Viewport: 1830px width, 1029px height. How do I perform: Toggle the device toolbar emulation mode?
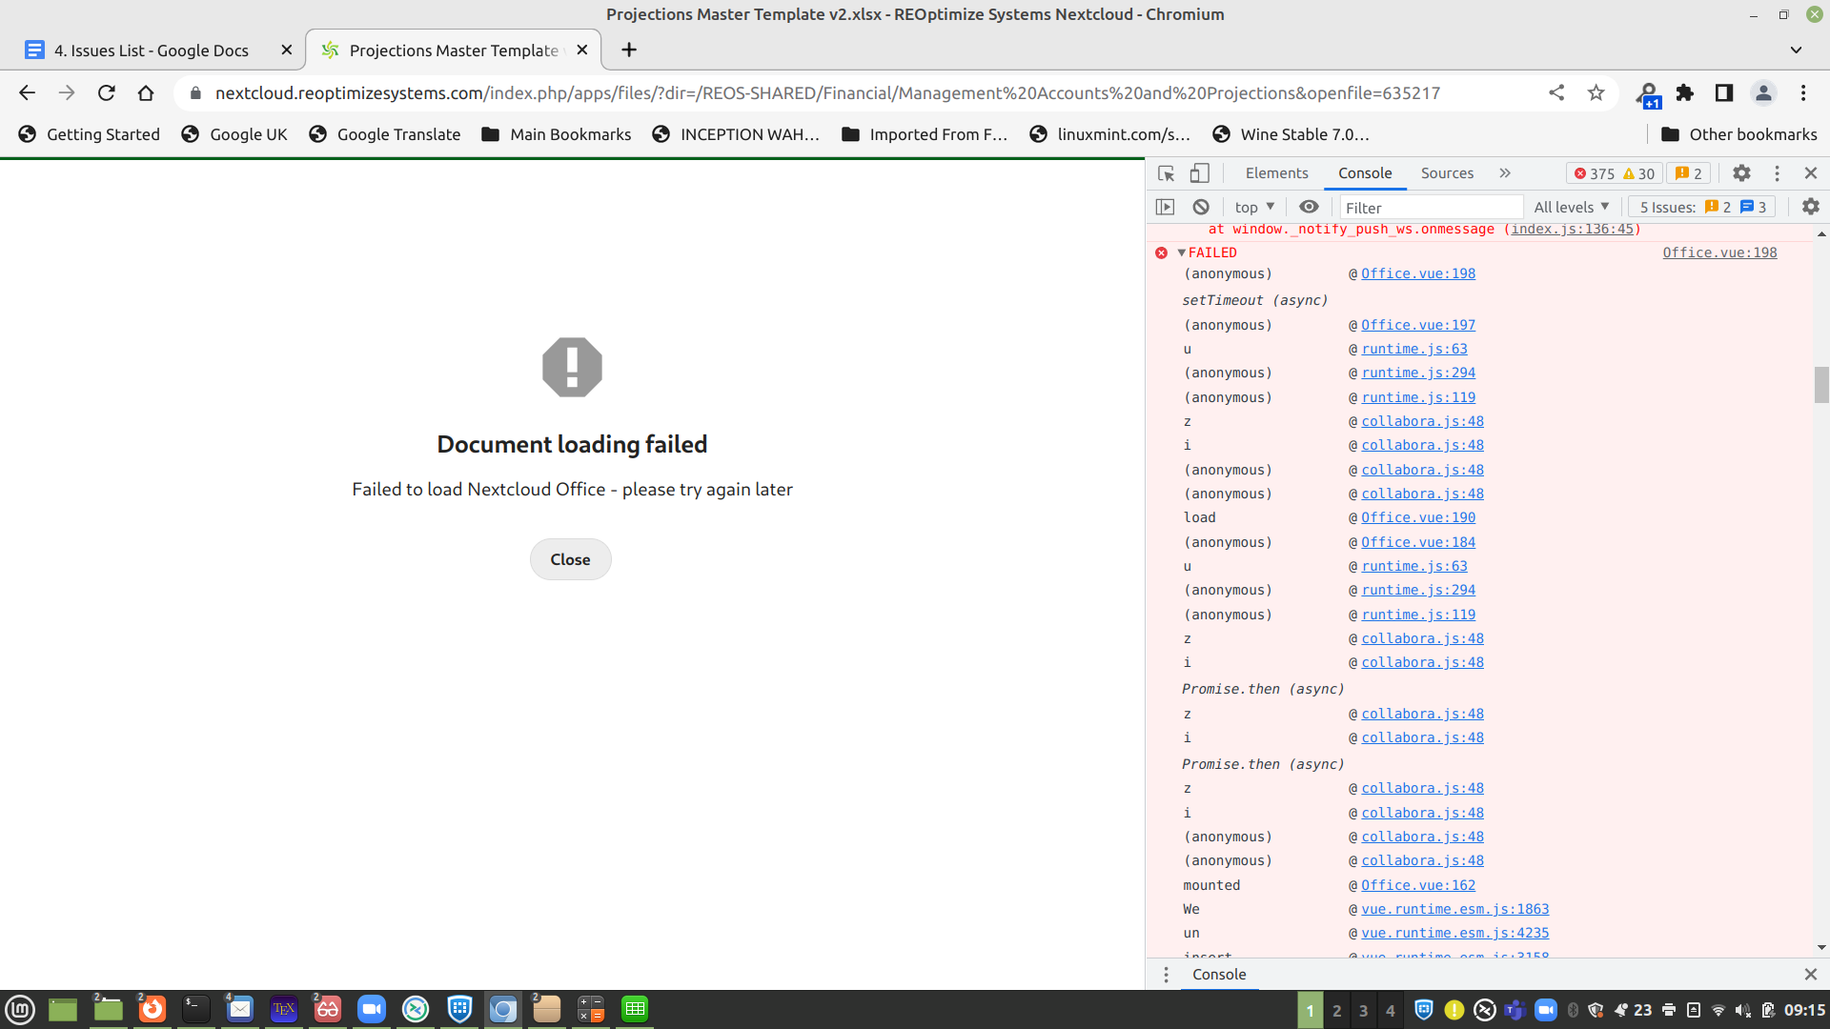(x=1199, y=173)
